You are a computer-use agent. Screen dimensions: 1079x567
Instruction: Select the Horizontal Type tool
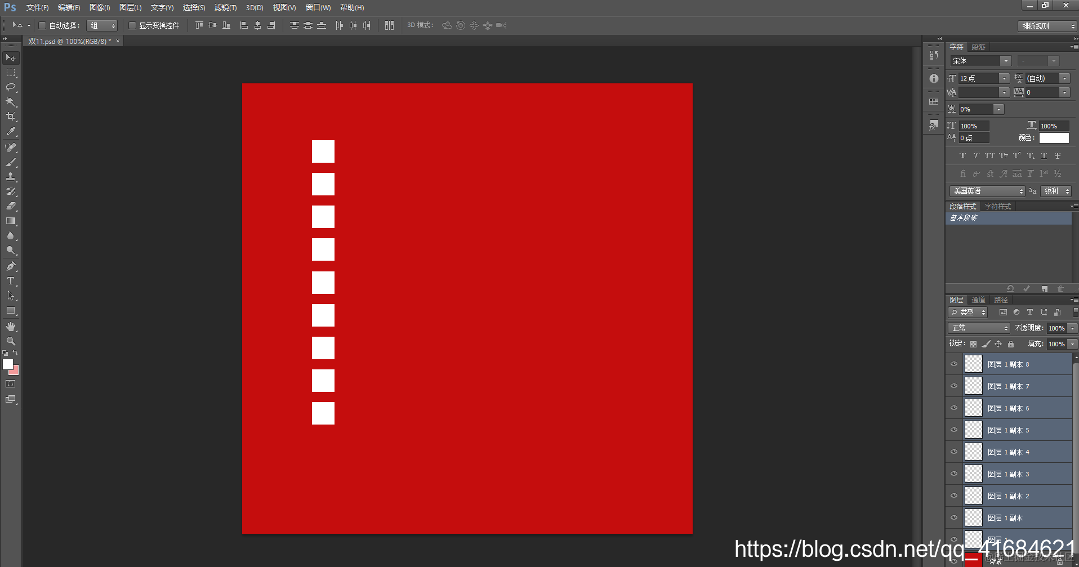pos(11,281)
